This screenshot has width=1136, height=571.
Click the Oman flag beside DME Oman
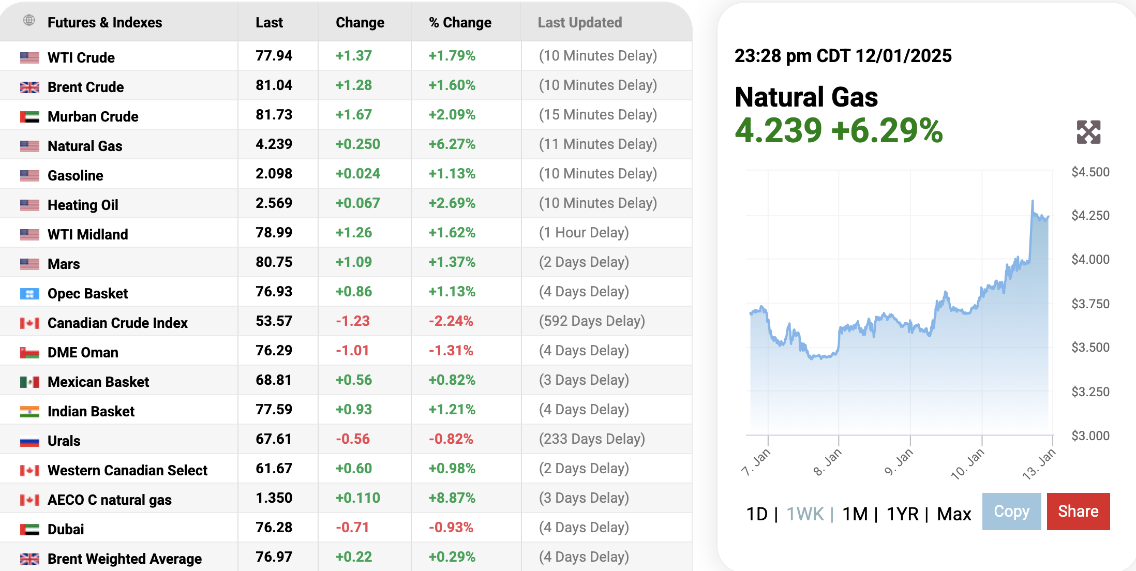tap(29, 353)
